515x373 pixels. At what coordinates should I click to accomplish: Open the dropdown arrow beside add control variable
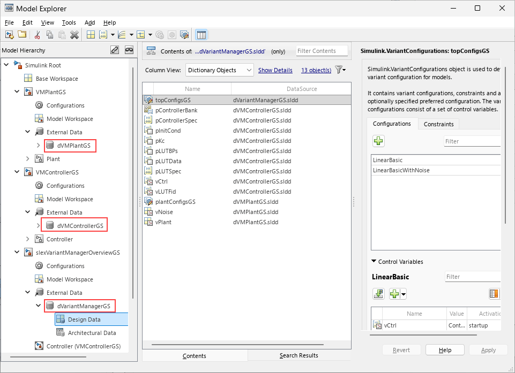coord(404,294)
